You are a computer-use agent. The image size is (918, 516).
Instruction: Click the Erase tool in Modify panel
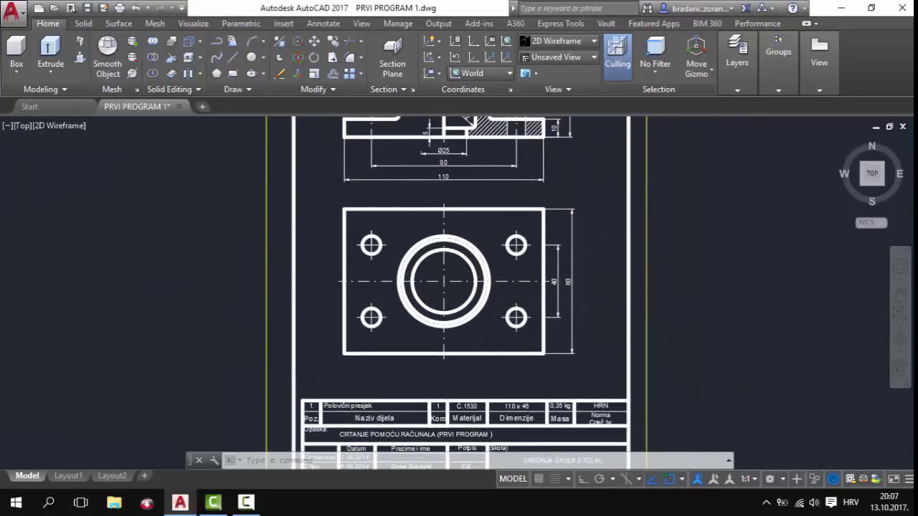[280, 73]
